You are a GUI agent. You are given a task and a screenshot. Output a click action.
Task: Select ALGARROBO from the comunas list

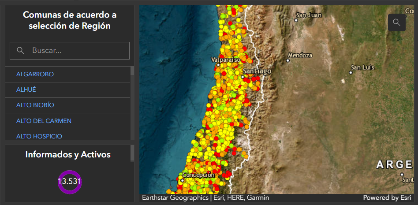(35, 74)
